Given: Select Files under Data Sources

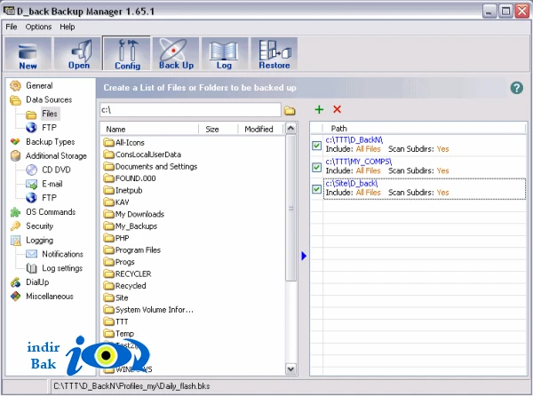Looking at the screenshot, I should tap(50, 114).
